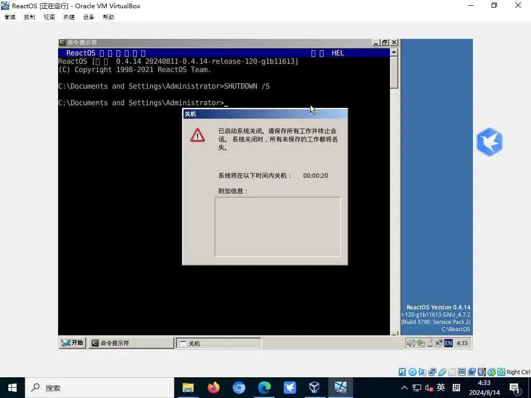Screen dimensions: 531x398
Task: Open Microsoft Edge from Windows taskbar
Action: (x=264, y=388)
